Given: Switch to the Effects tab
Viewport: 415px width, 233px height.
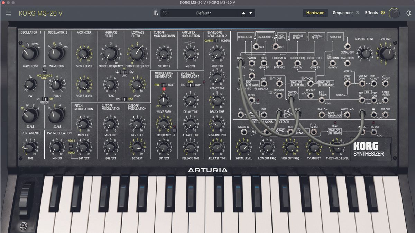Looking at the screenshot, I should pyautogui.click(x=372, y=13).
